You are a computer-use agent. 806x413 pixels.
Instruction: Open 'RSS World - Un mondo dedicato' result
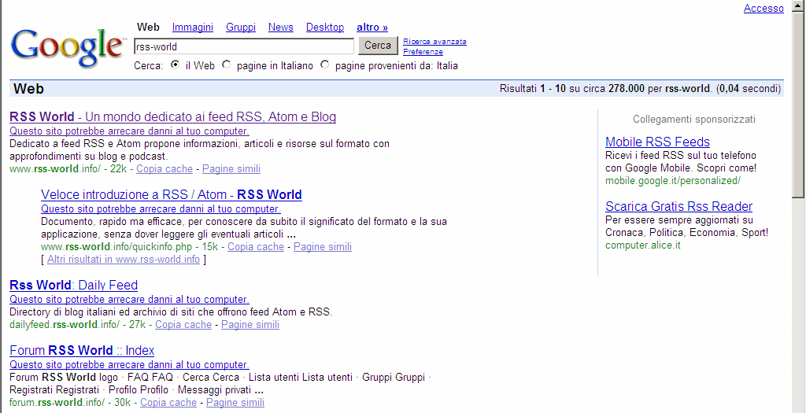click(172, 116)
